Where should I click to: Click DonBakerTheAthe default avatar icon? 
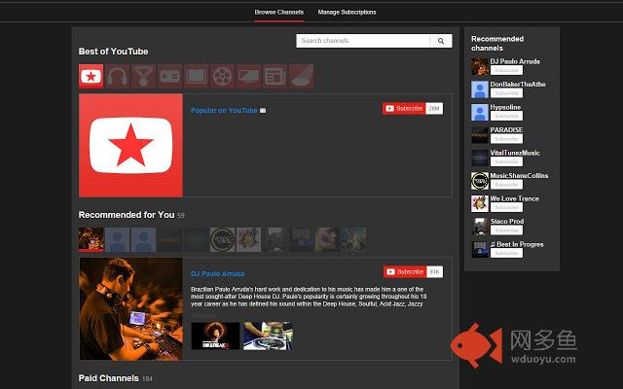click(x=480, y=89)
